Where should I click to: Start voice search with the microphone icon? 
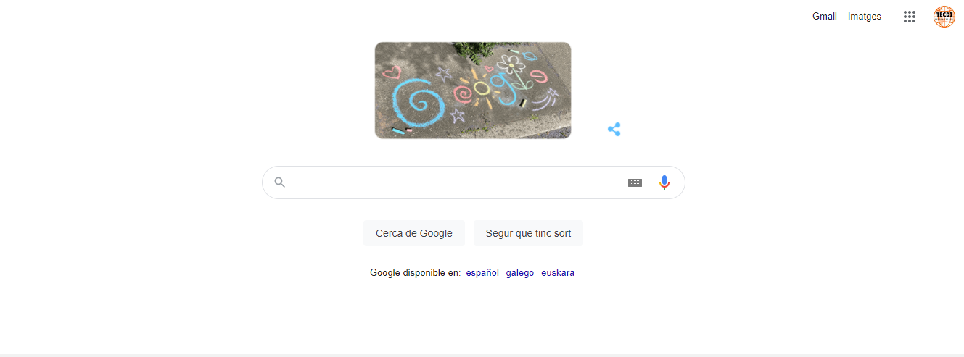(x=664, y=182)
